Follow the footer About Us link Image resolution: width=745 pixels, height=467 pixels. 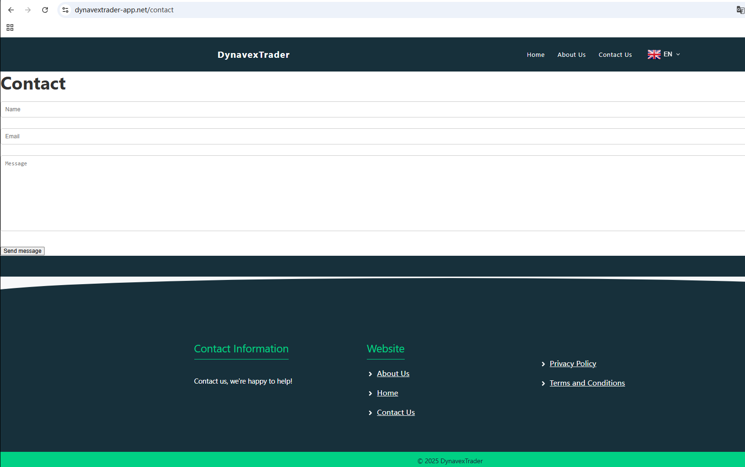pyautogui.click(x=393, y=374)
